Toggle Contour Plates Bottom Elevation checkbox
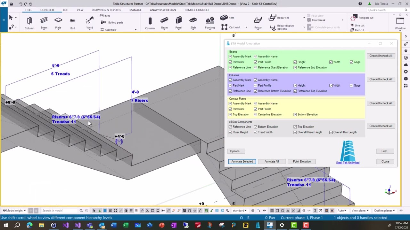 click(295, 115)
